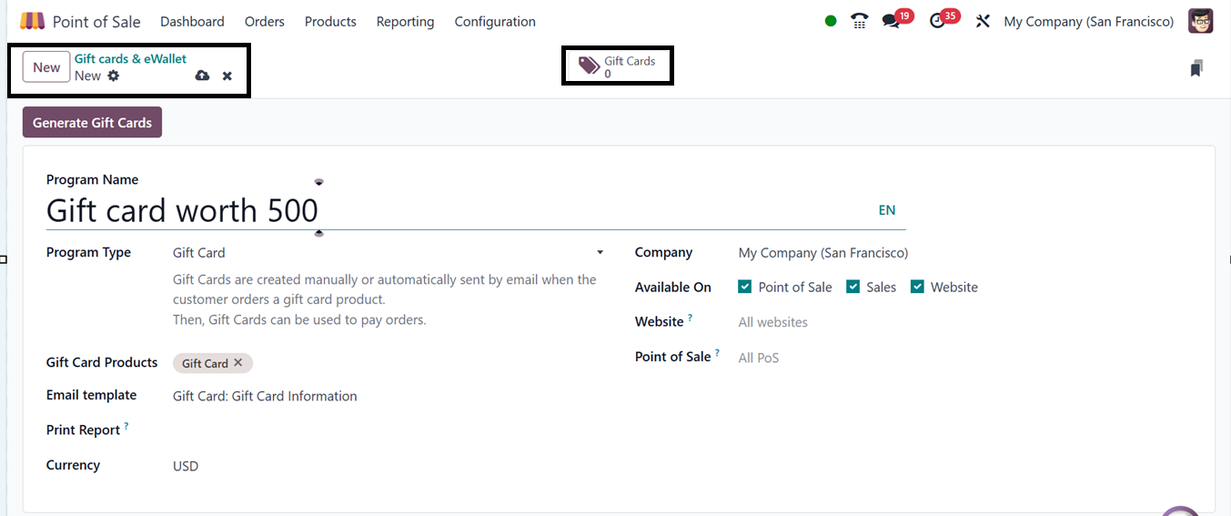Image resolution: width=1231 pixels, height=516 pixels.
Task: Click the Program Name input field
Action: [455, 210]
